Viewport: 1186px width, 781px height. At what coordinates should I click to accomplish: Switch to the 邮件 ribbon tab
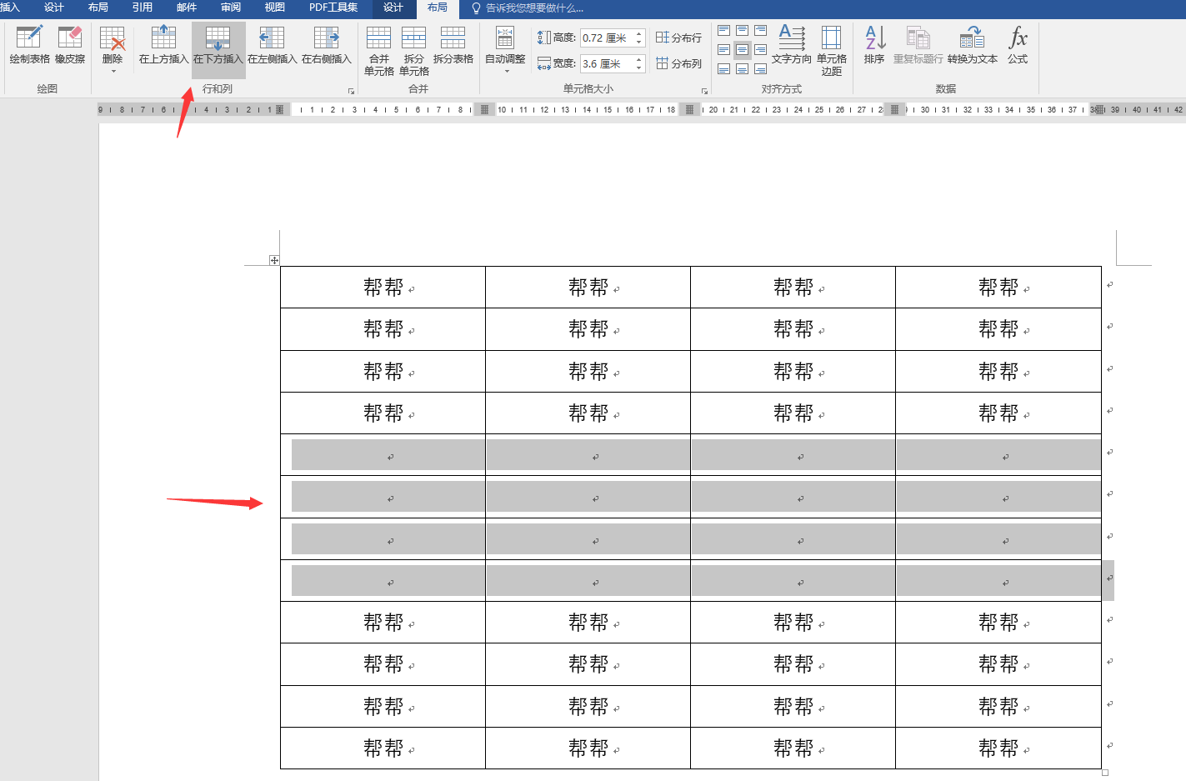click(x=187, y=8)
